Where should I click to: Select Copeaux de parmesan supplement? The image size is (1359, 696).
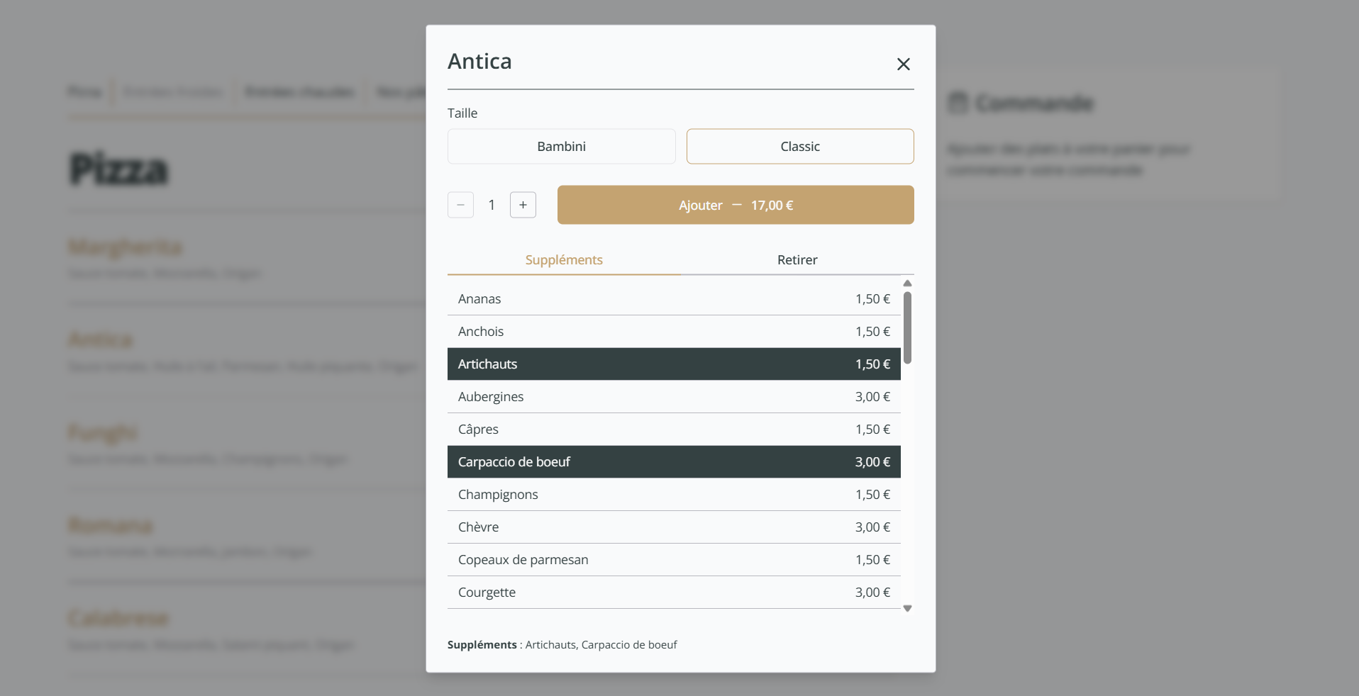point(673,560)
